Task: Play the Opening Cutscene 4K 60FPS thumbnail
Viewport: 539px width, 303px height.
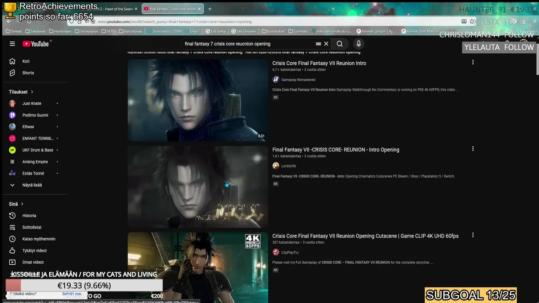Action: pos(197,268)
